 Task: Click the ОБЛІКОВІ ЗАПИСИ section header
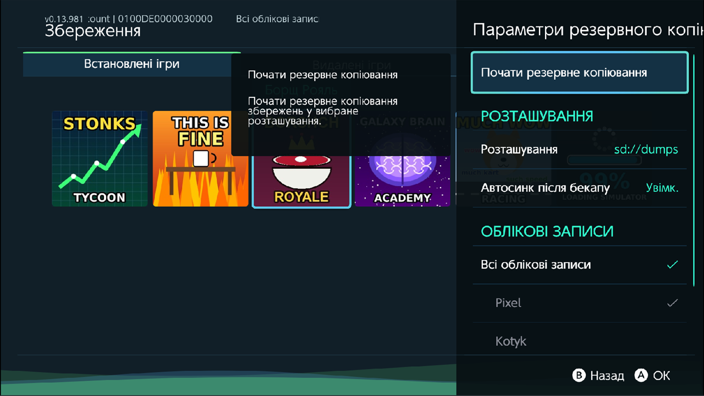tap(547, 232)
